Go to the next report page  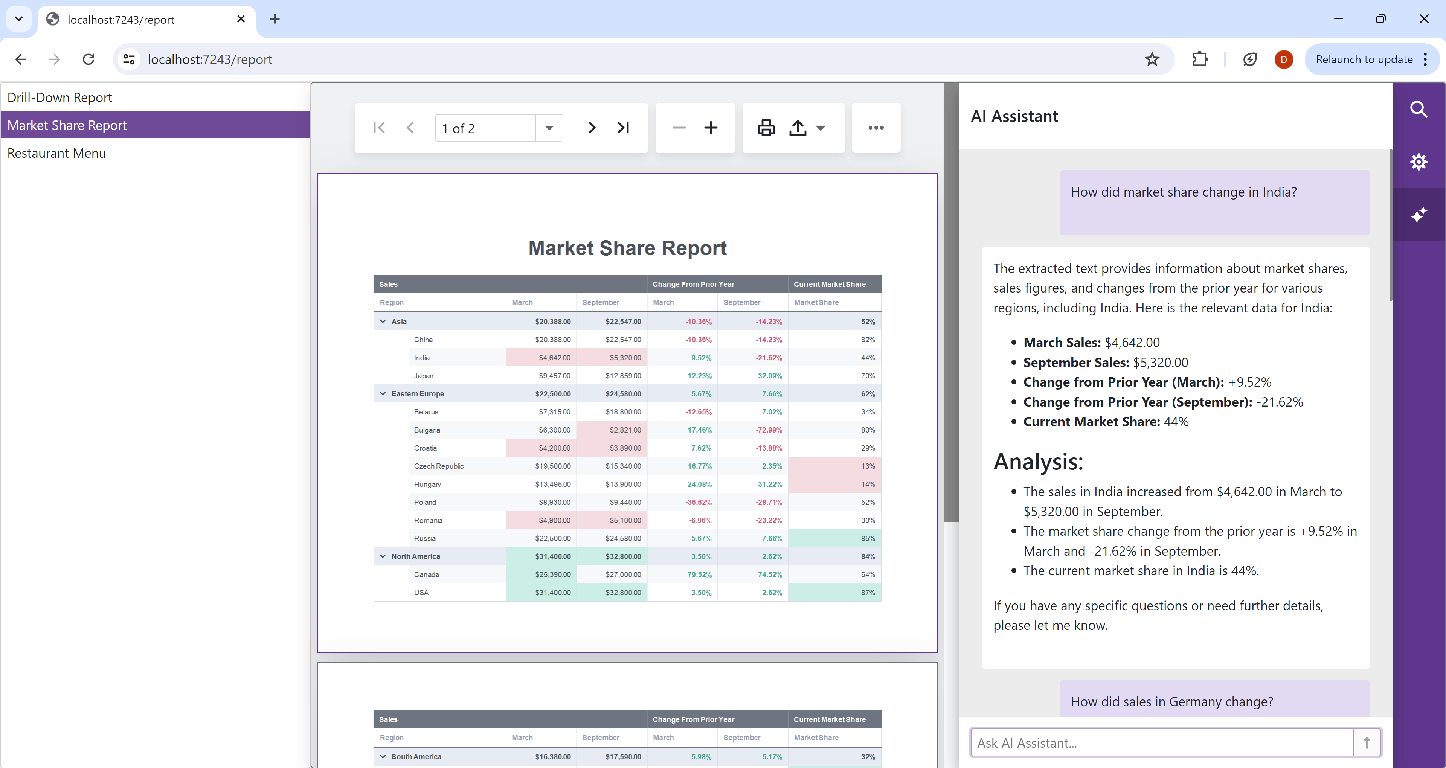(x=592, y=128)
